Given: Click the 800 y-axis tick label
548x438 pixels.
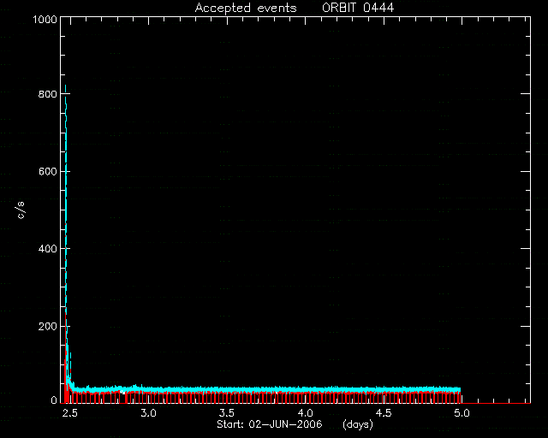Looking at the screenshot, I should click(x=48, y=94).
